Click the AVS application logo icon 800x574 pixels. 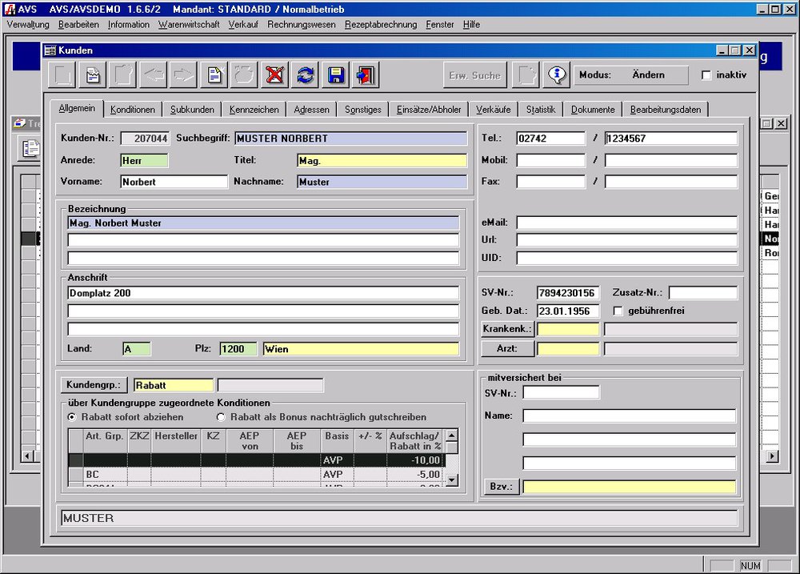[8, 9]
